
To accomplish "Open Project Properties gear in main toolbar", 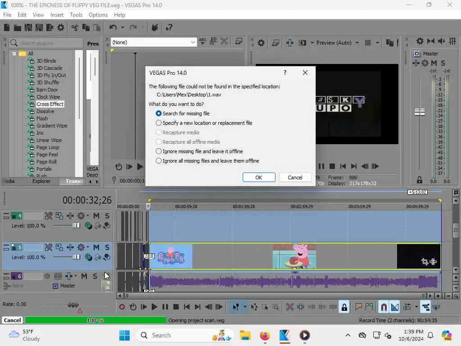I will coord(61,27).
